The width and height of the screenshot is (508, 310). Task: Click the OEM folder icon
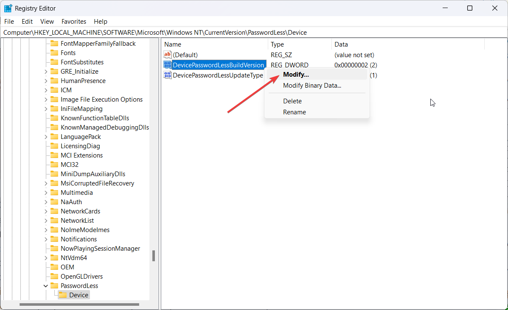(x=54, y=267)
